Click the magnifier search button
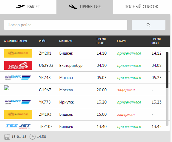The width and height of the screenshot is (172, 142). [148, 25]
